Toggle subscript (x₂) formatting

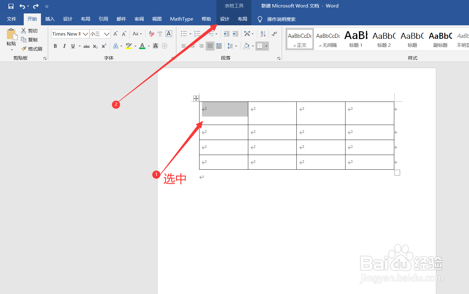(95, 46)
